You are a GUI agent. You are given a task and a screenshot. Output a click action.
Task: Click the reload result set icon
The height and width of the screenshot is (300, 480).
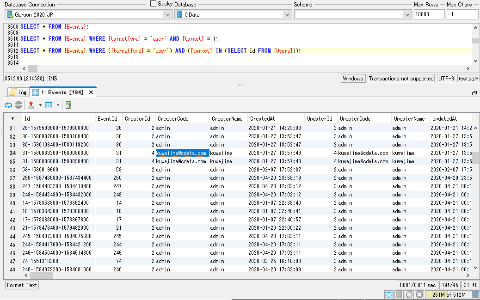pos(8,105)
